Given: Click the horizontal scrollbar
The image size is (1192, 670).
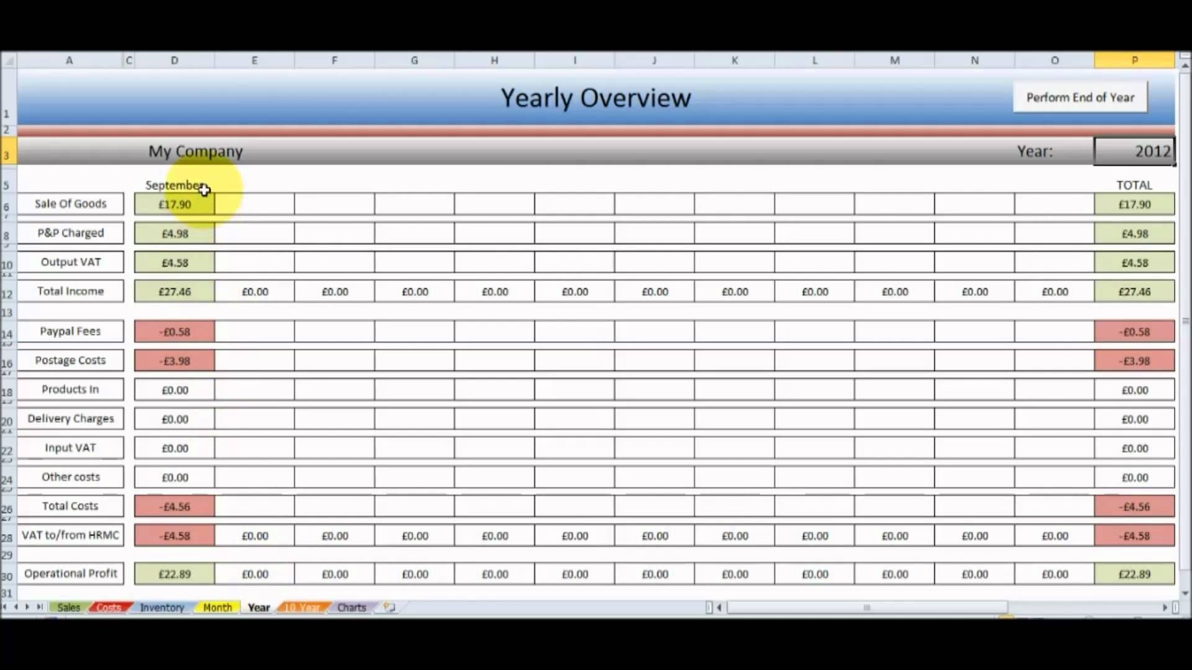Looking at the screenshot, I should click(x=865, y=607).
